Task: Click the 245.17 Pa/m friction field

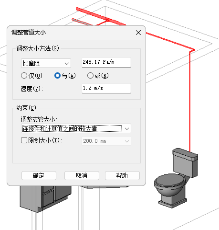Action: [106, 62]
